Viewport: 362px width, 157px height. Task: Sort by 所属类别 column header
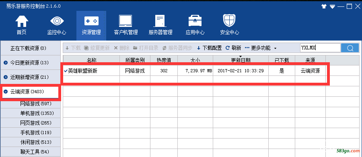[x=135, y=60]
